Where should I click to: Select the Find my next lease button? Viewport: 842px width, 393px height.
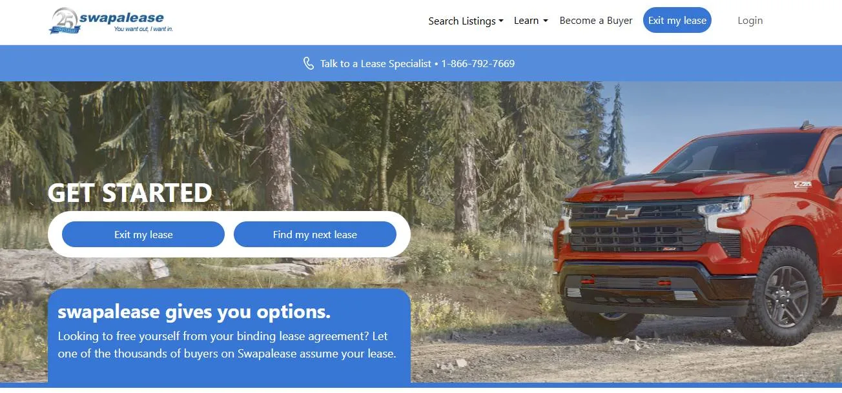[x=315, y=234]
